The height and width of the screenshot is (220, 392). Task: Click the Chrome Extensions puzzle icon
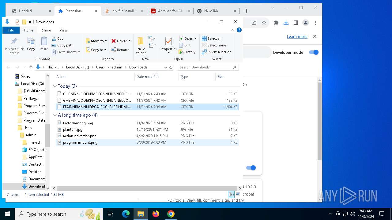(x=276, y=23)
